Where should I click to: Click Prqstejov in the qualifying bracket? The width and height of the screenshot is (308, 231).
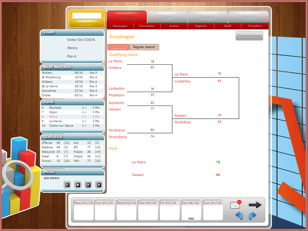point(117,95)
